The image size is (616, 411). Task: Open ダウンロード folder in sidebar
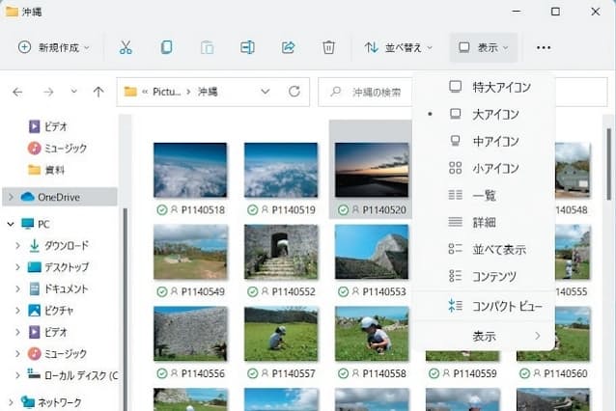tap(65, 245)
